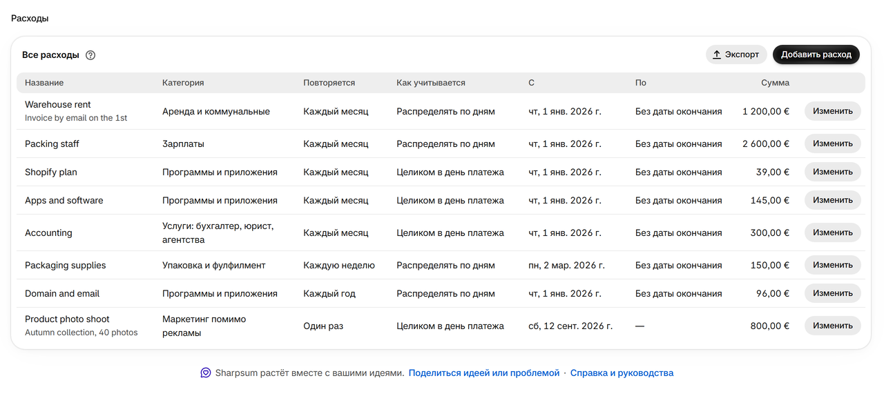Image resolution: width=884 pixels, height=396 pixels.
Task: Edit the Packaging supplies expense
Action: tap(833, 265)
